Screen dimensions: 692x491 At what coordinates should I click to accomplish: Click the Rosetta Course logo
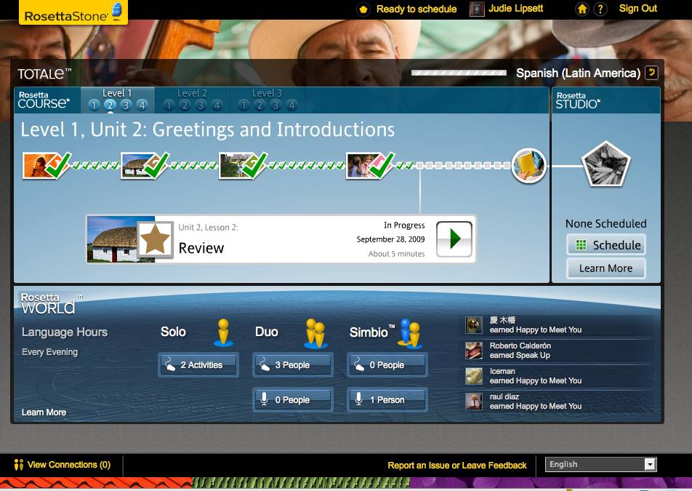click(x=44, y=100)
